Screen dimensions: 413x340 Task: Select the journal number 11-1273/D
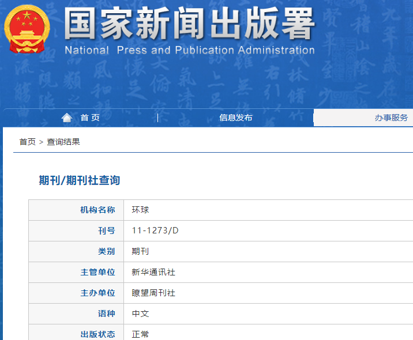155,231
